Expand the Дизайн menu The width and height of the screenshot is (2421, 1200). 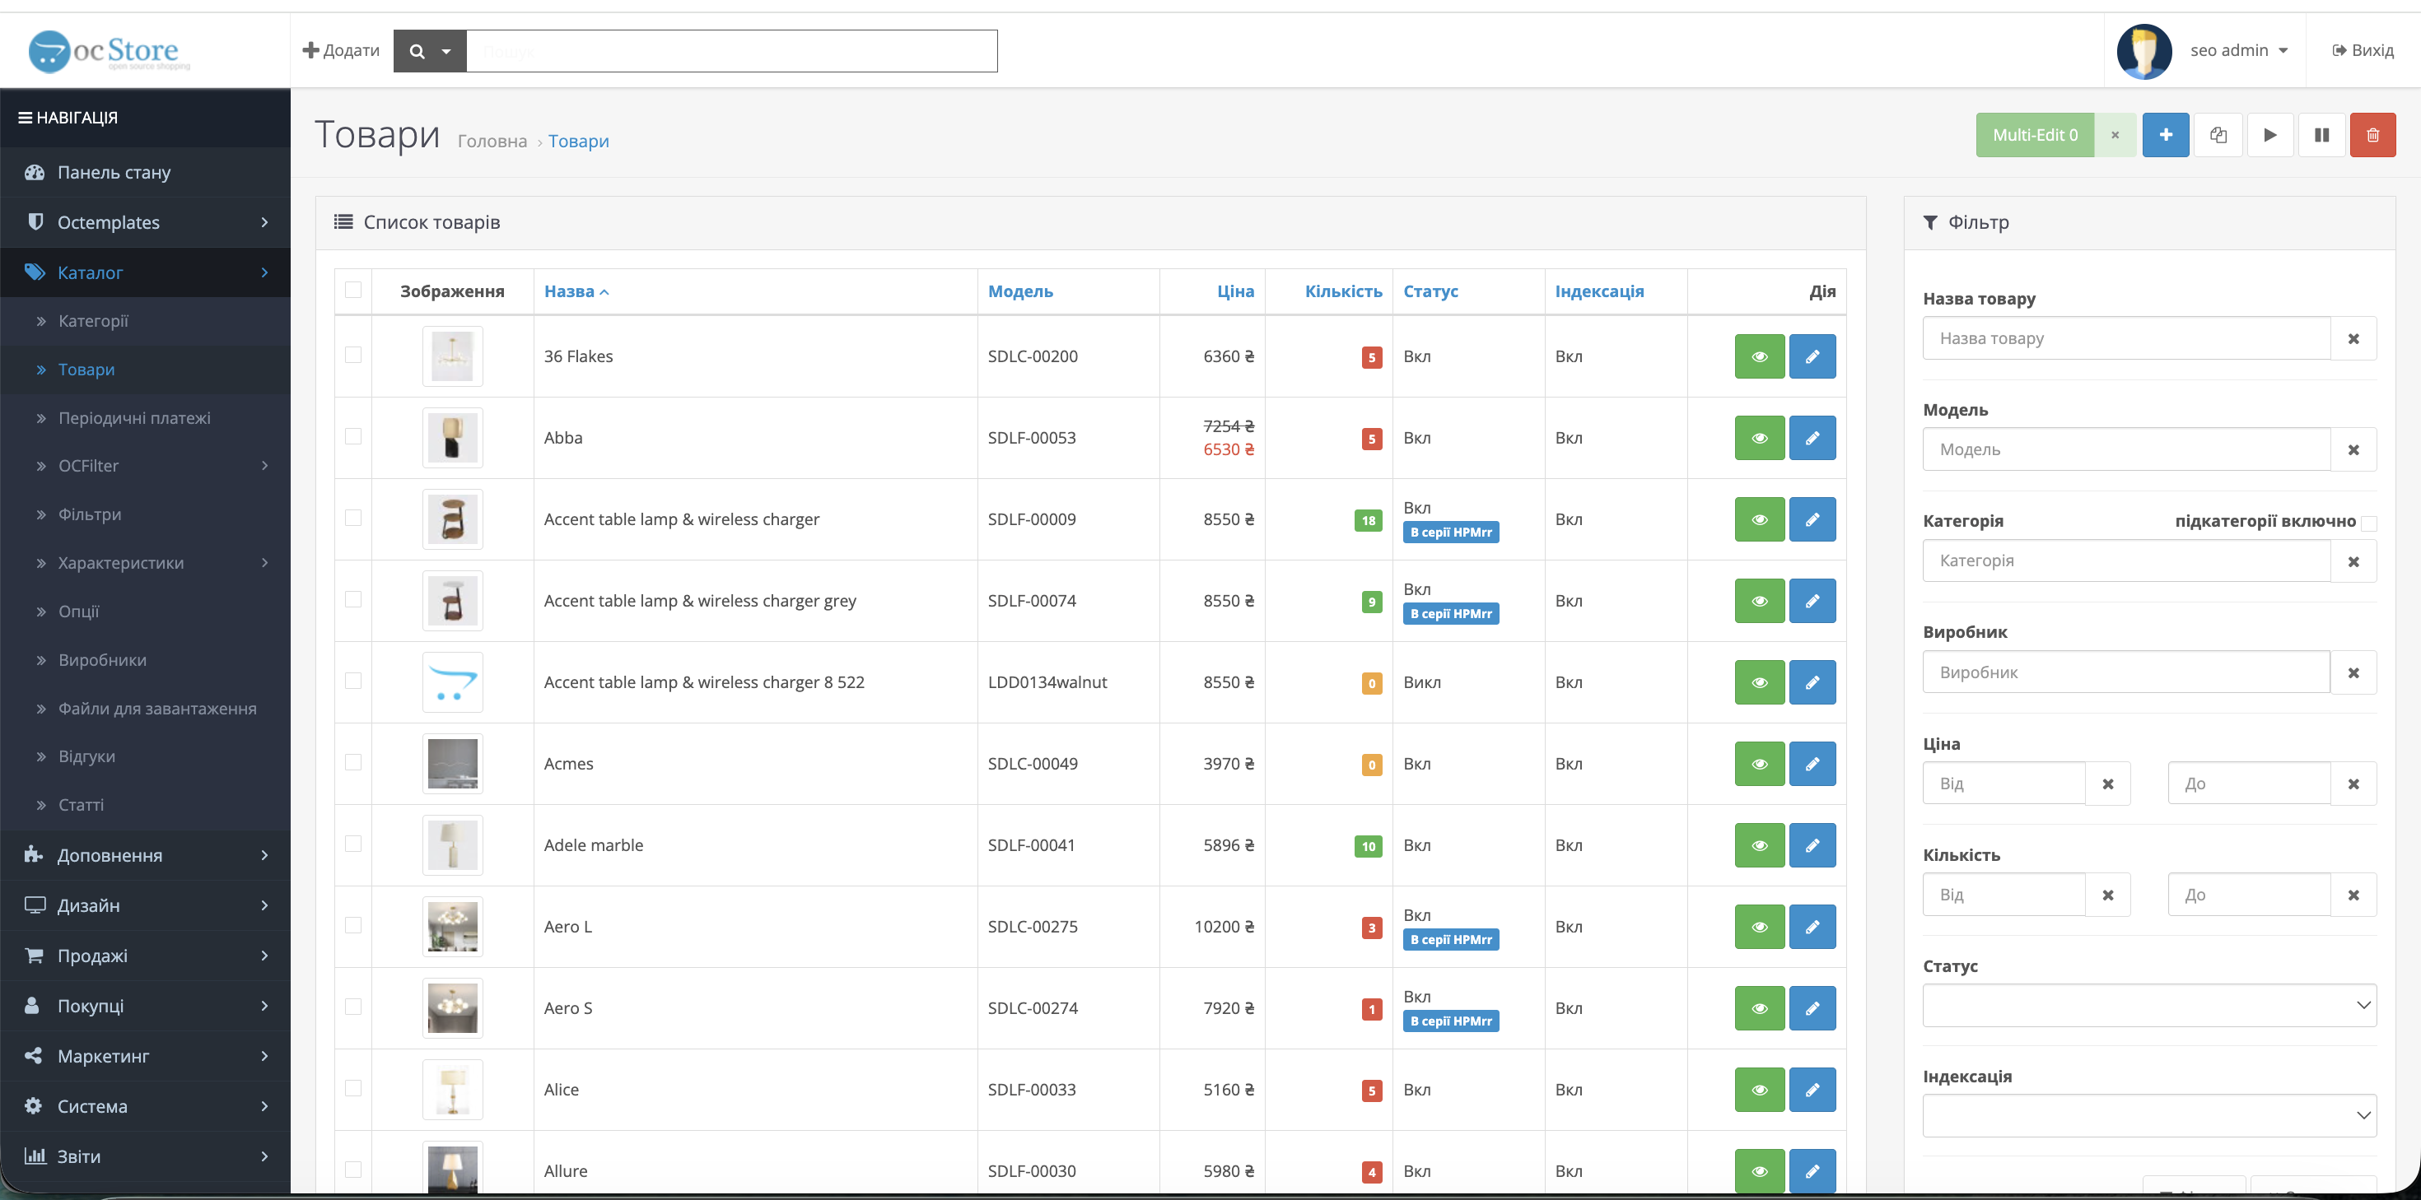(x=146, y=906)
